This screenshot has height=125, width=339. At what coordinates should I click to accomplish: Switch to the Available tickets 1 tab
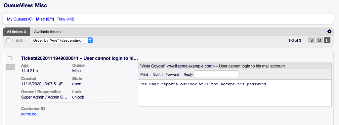coord(49,32)
